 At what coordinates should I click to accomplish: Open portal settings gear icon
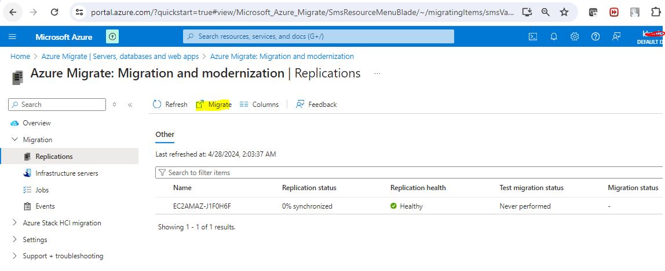click(575, 36)
